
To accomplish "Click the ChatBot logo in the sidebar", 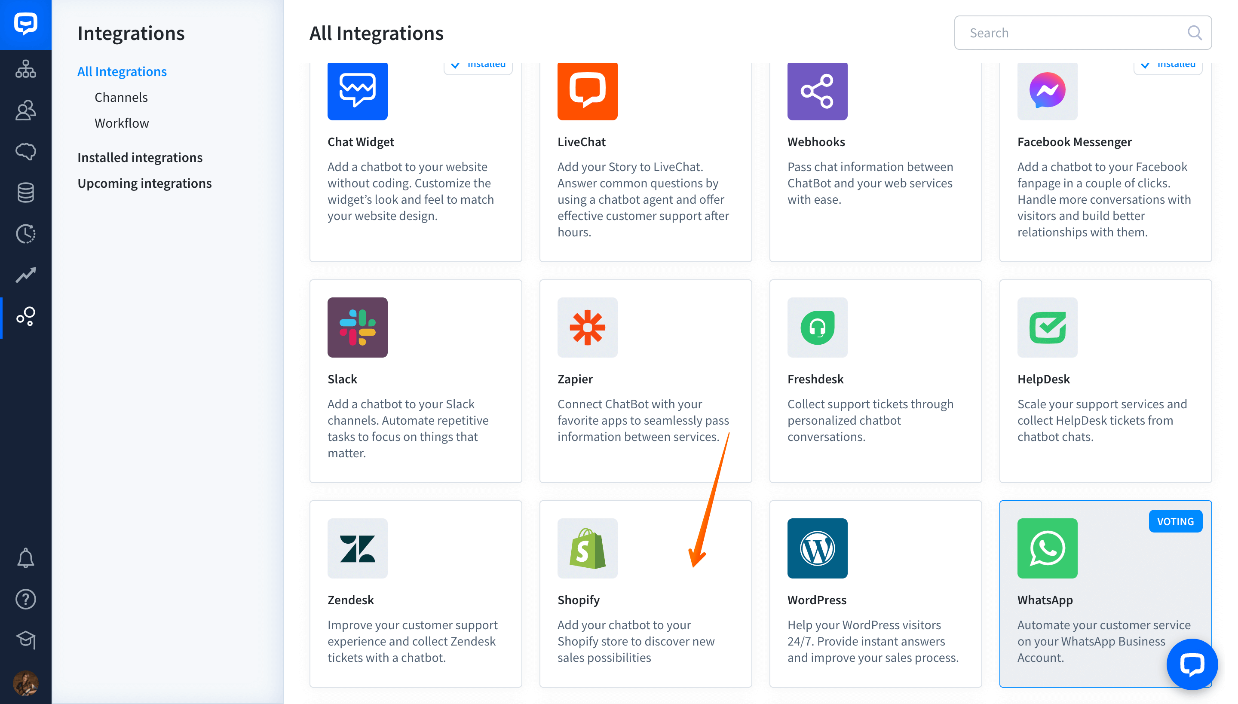I will click(x=26, y=24).
